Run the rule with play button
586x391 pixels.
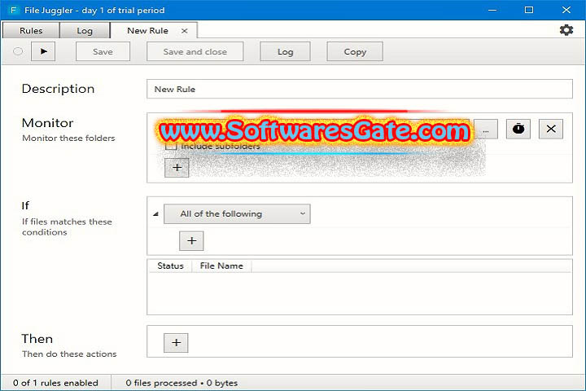[43, 51]
